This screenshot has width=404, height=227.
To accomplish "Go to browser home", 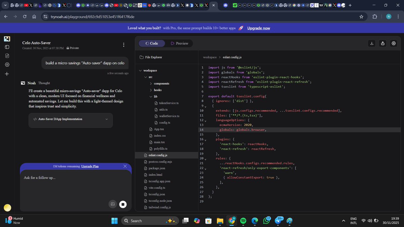I will pos(34,17).
